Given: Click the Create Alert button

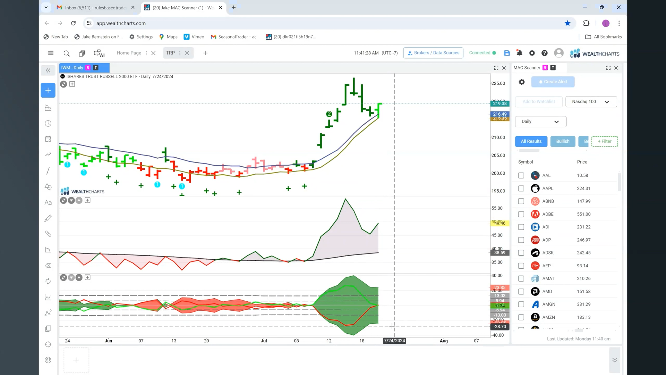Looking at the screenshot, I should [553, 82].
